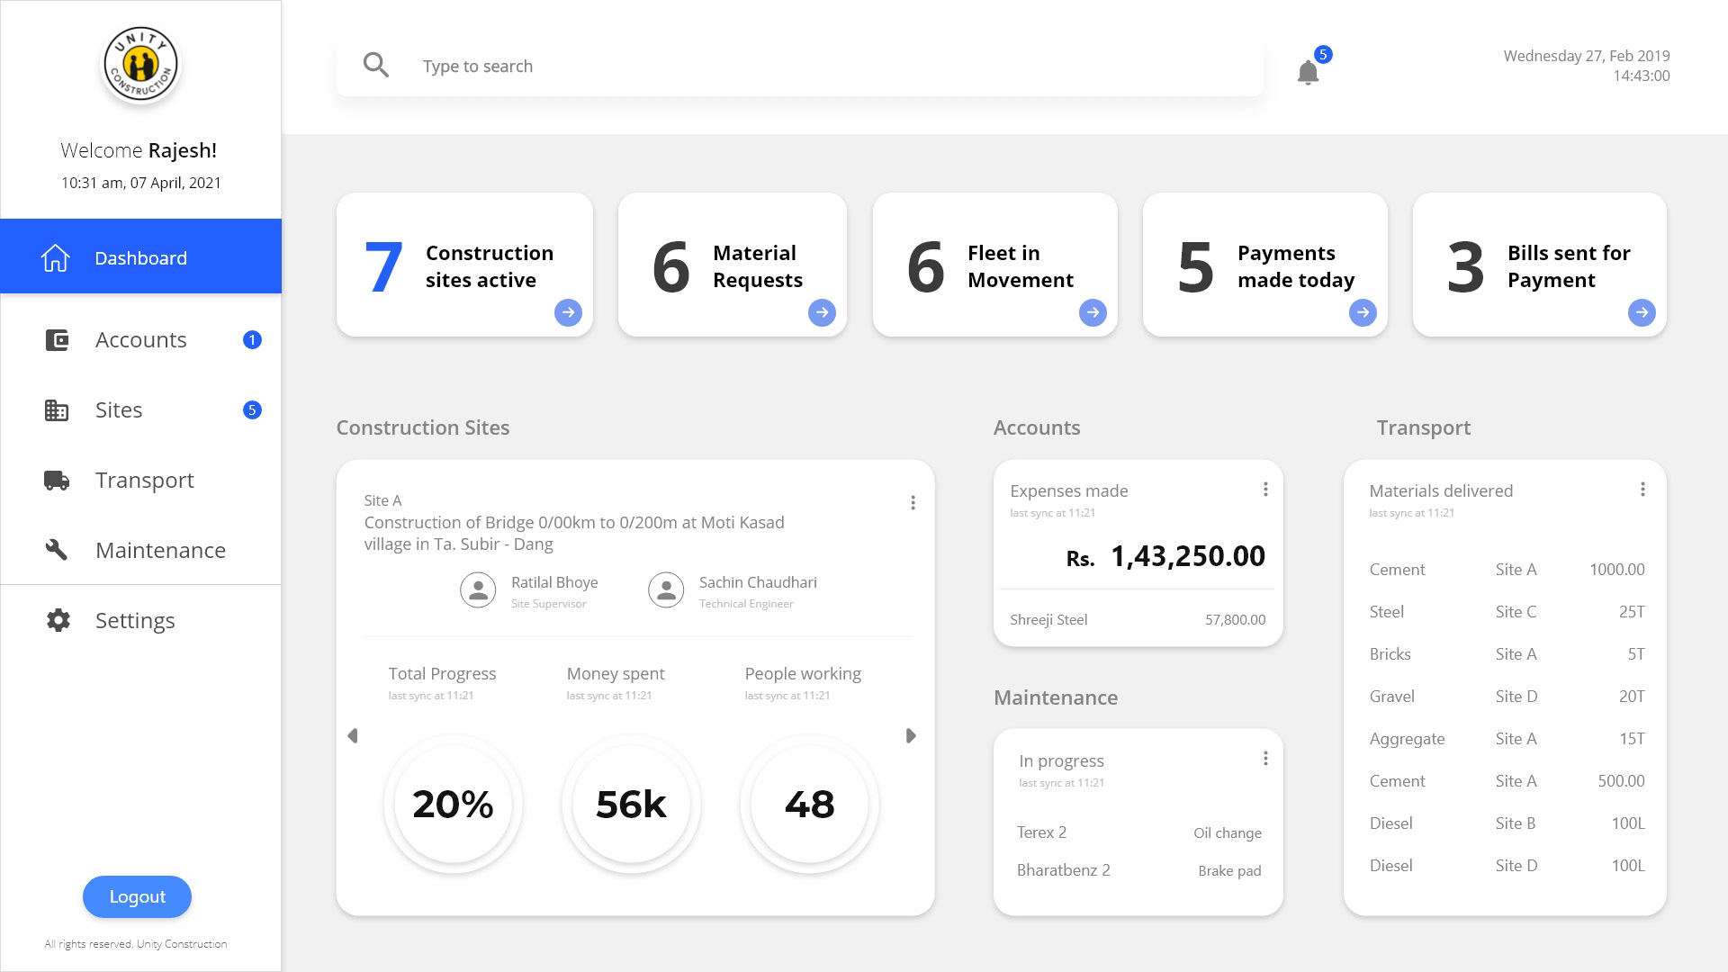Open the Payments made today card
Image resolution: width=1728 pixels, height=972 pixels.
[x=1265, y=265]
